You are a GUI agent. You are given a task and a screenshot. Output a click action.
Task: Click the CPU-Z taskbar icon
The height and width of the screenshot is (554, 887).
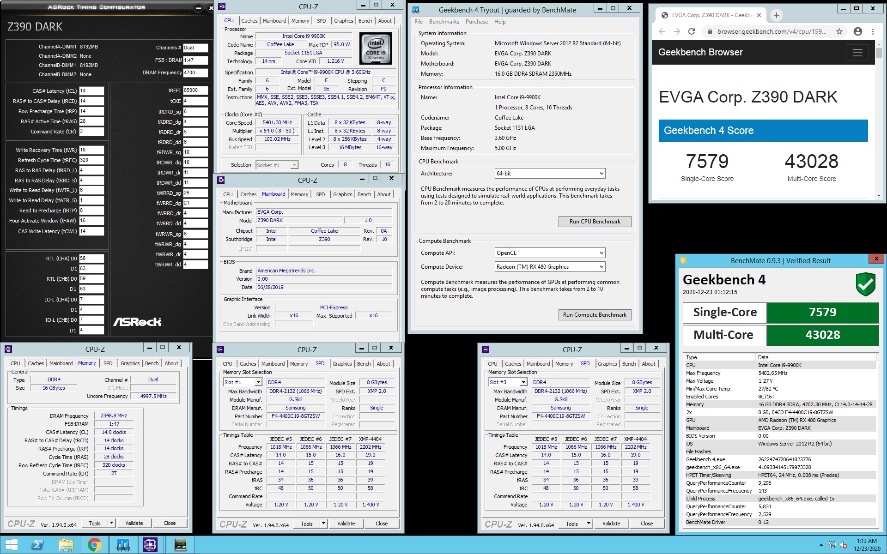coord(150,545)
